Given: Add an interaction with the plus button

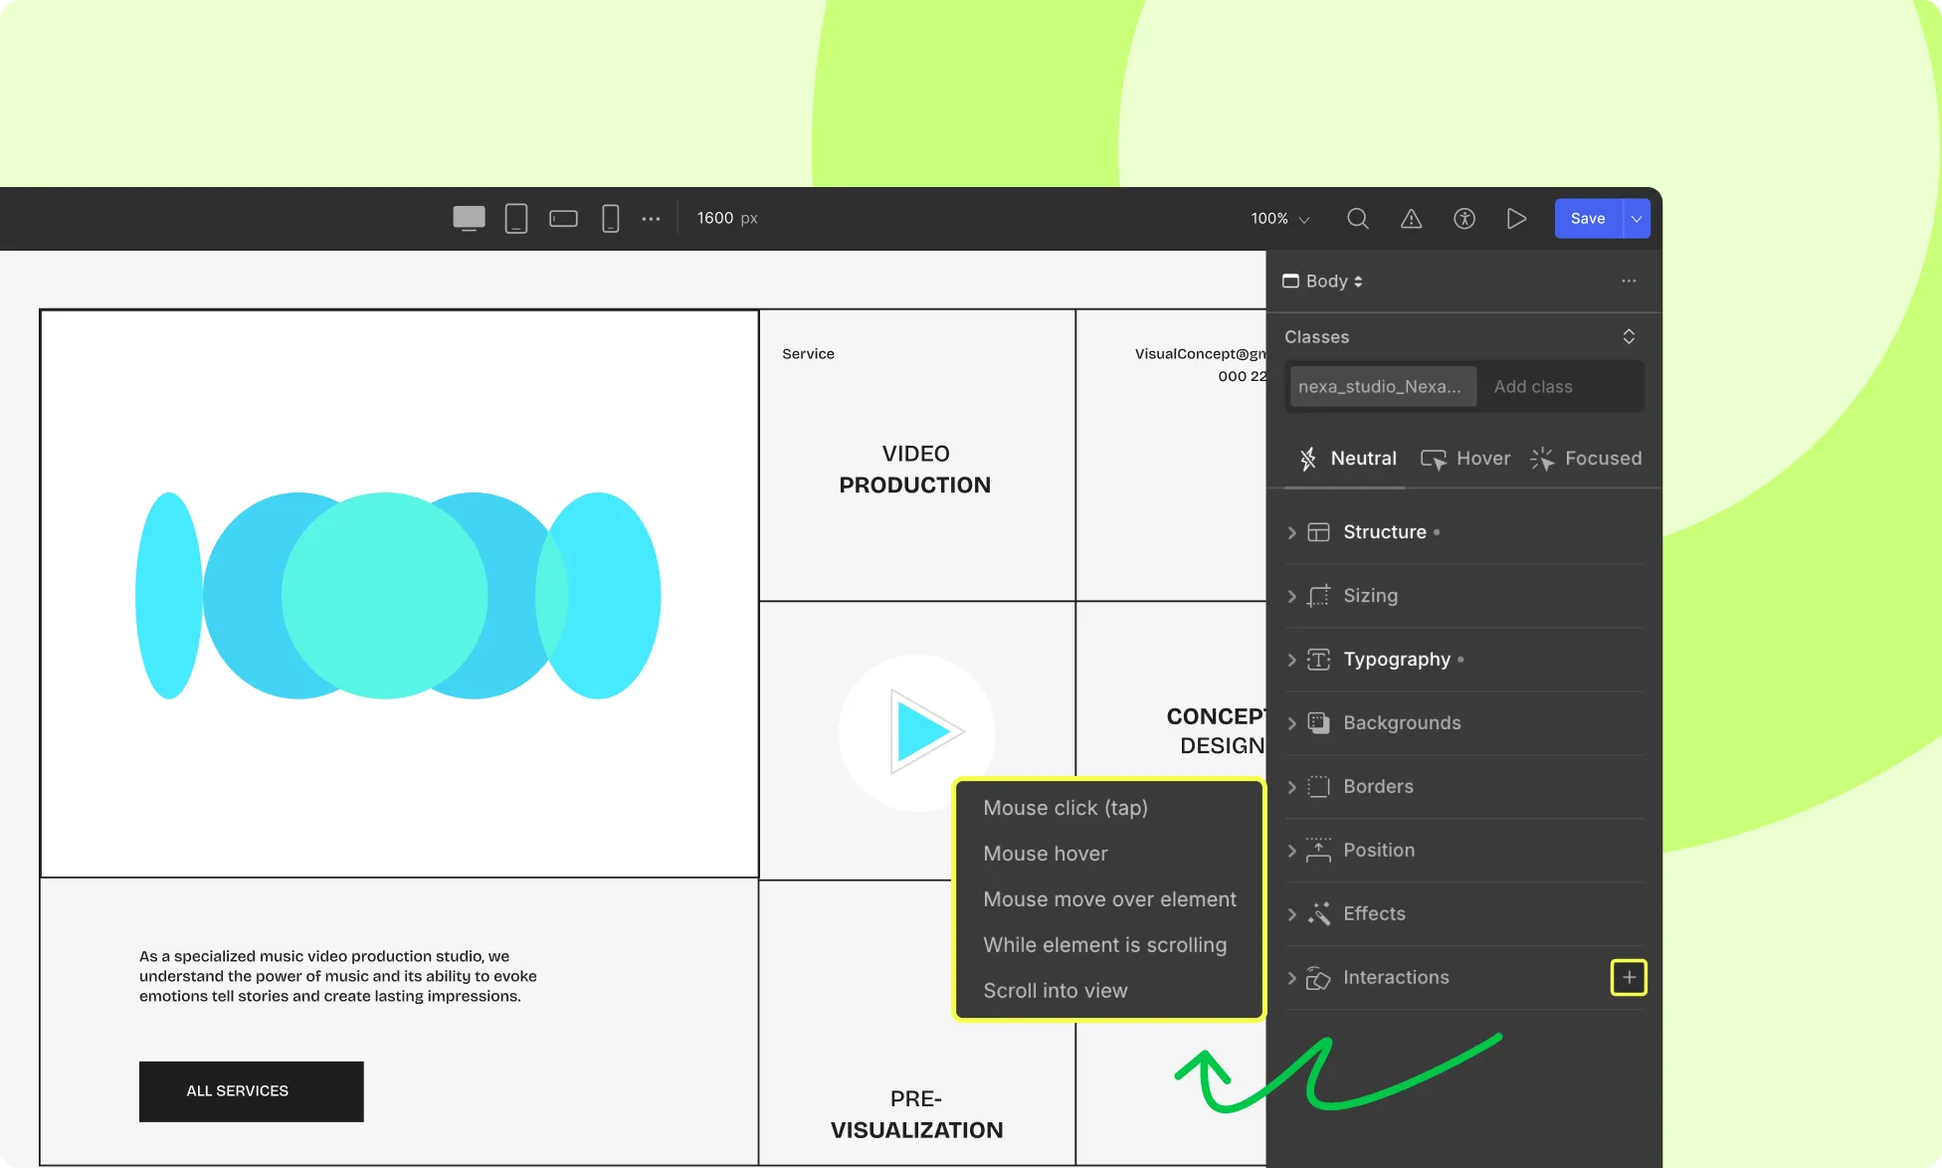Looking at the screenshot, I should pyautogui.click(x=1629, y=978).
